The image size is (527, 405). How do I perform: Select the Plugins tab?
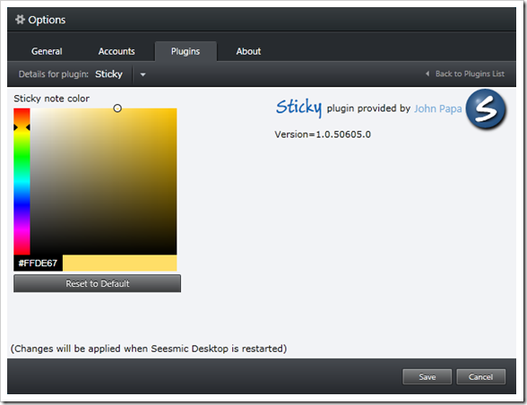[x=186, y=51]
